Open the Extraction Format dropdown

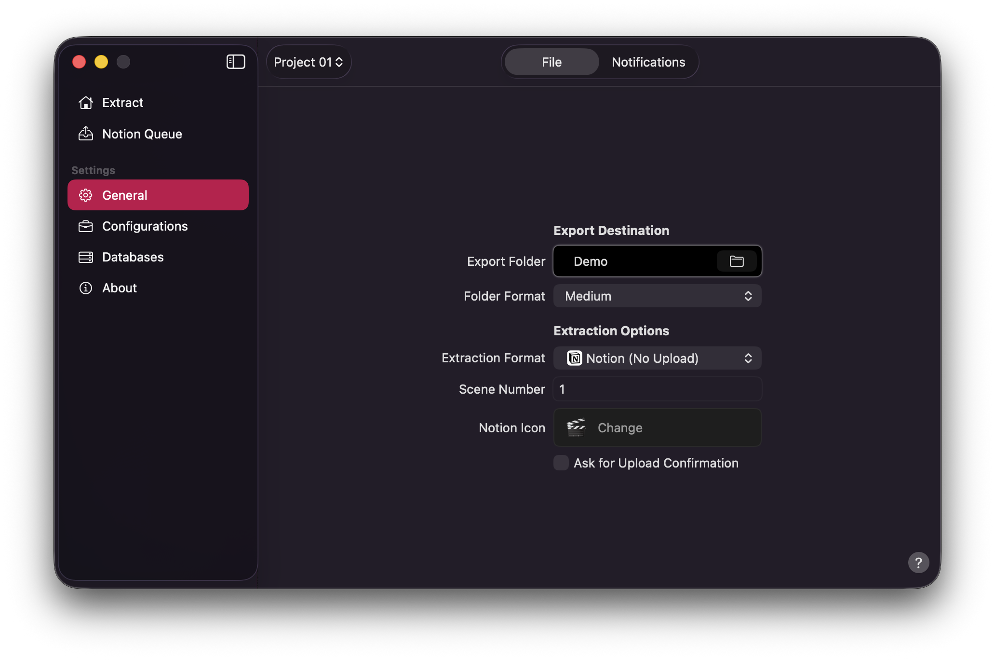pos(658,358)
